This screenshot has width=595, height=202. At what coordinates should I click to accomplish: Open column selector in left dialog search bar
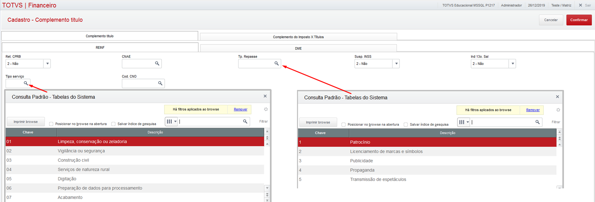click(x=171, y=122)
